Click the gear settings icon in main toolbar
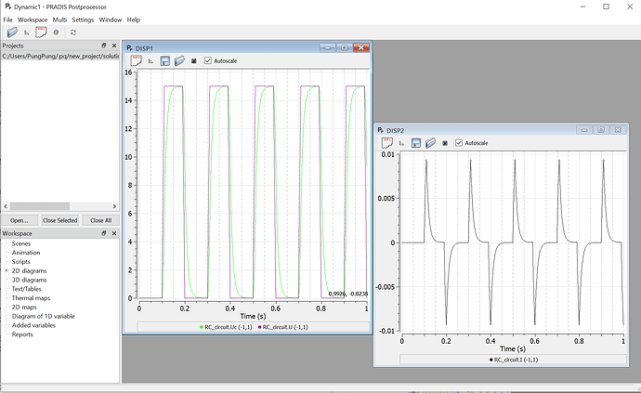Image resolution: width=641 pixels, height=393 pixels. (56, 33)
